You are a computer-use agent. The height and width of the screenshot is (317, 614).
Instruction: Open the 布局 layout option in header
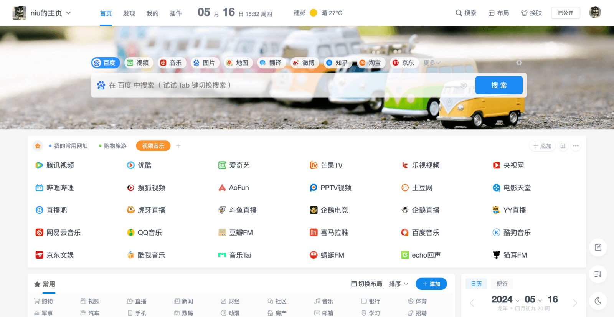(x=498, y=13)
